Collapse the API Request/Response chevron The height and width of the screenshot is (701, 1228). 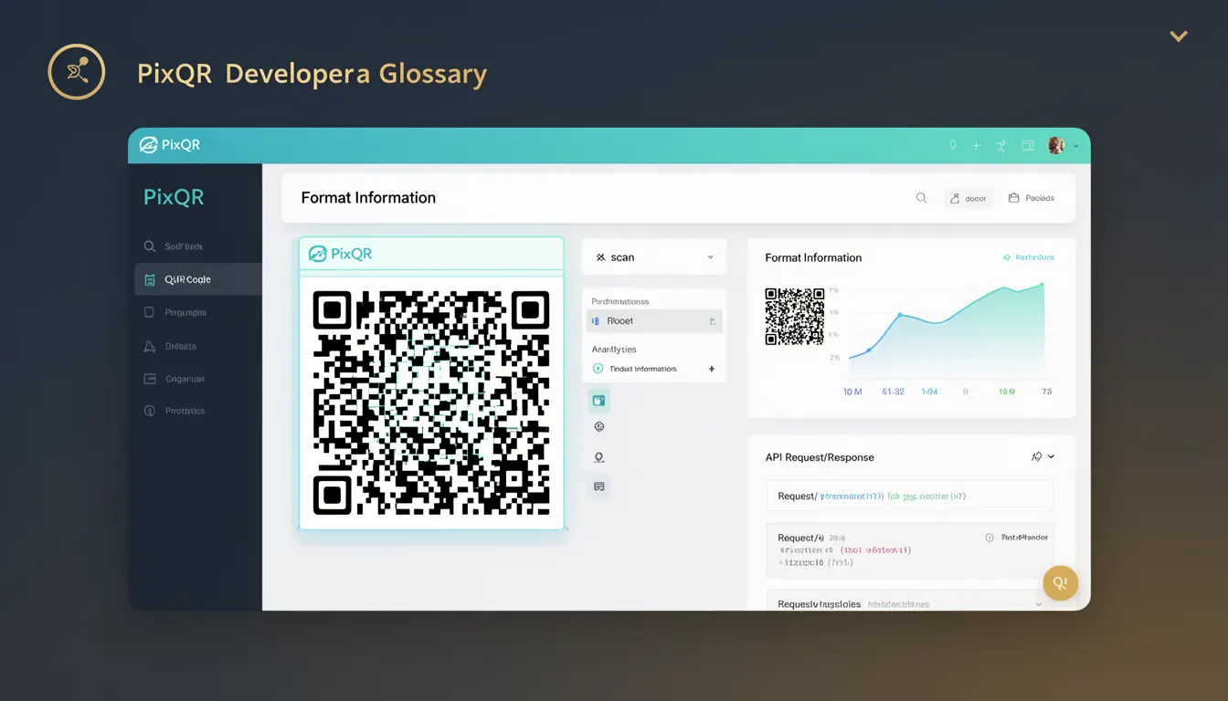[x=1052, y=457]
